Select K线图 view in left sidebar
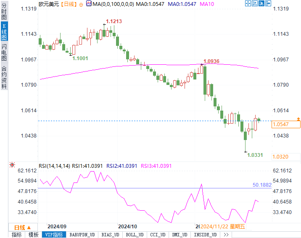Viewport: 301px width, 238px height. tap(4, 32)
